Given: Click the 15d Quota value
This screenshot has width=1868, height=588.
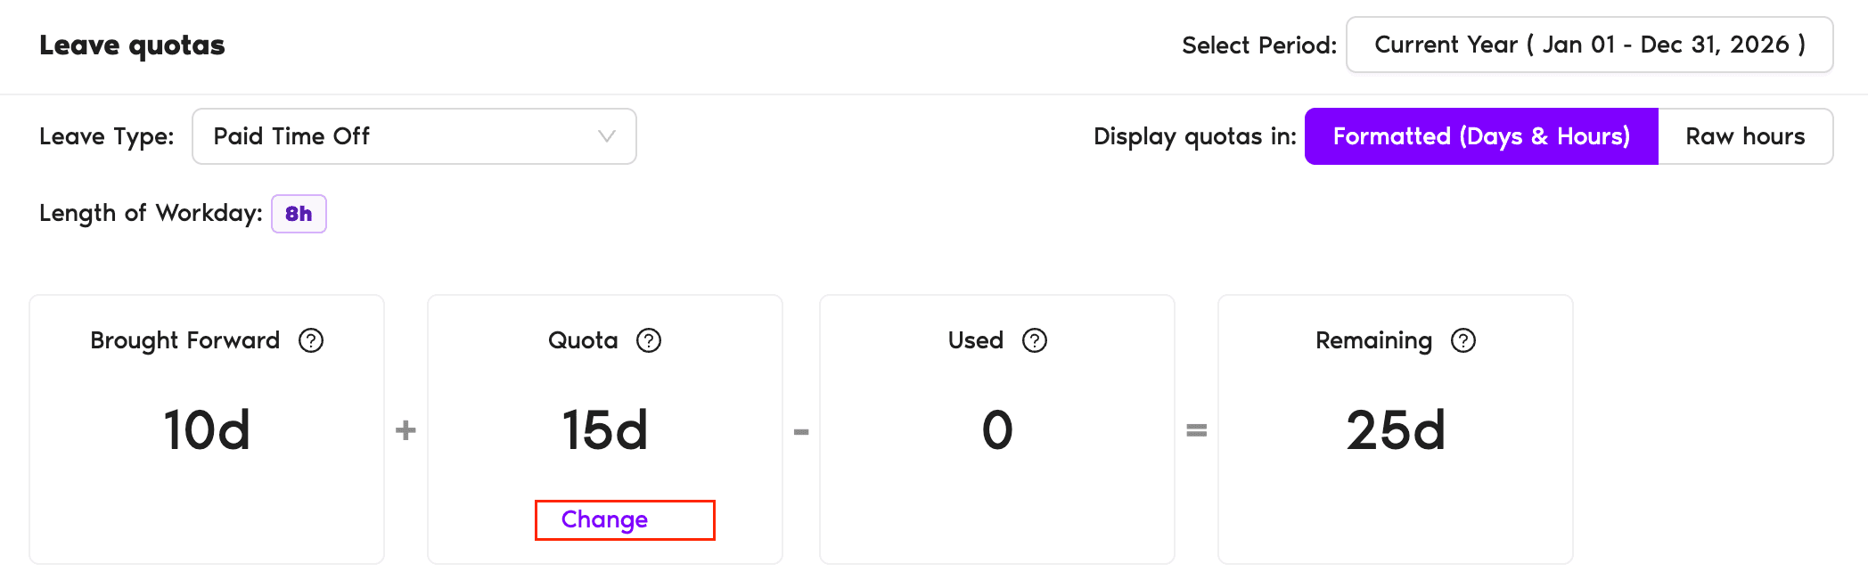Looking at the screenshot, I should click(605, 430).
